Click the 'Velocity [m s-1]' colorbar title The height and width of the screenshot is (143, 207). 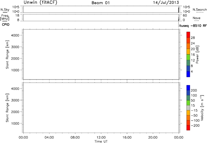(202, 108)
